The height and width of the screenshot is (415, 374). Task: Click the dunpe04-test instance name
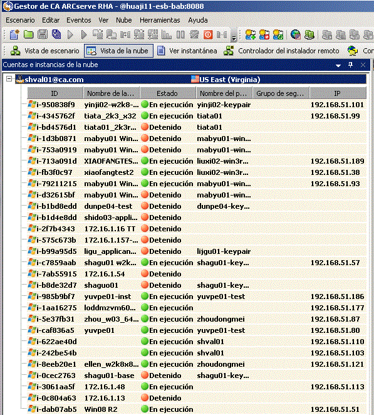(x=108, y=206)
